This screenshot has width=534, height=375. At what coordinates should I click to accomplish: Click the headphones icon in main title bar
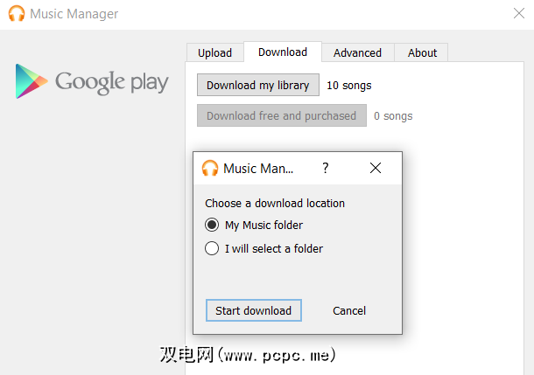[x=17, y=14]
